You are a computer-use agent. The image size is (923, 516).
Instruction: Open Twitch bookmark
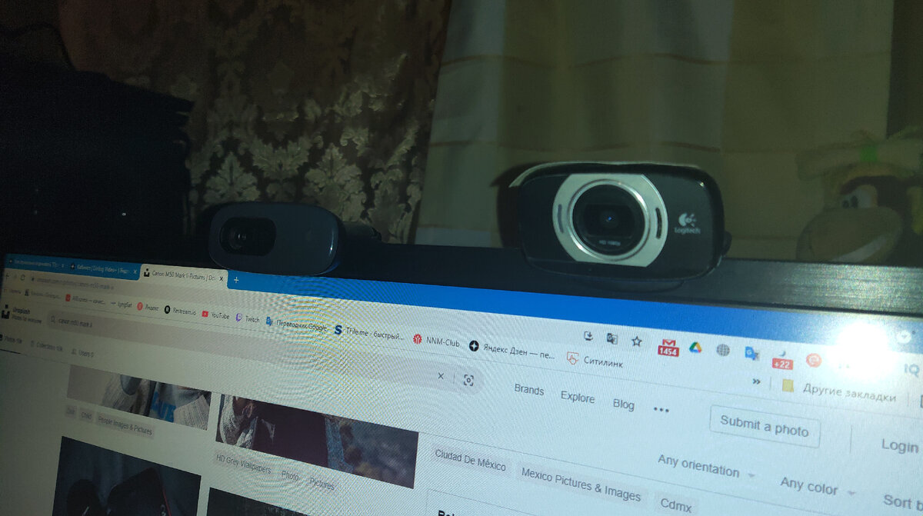248,318
